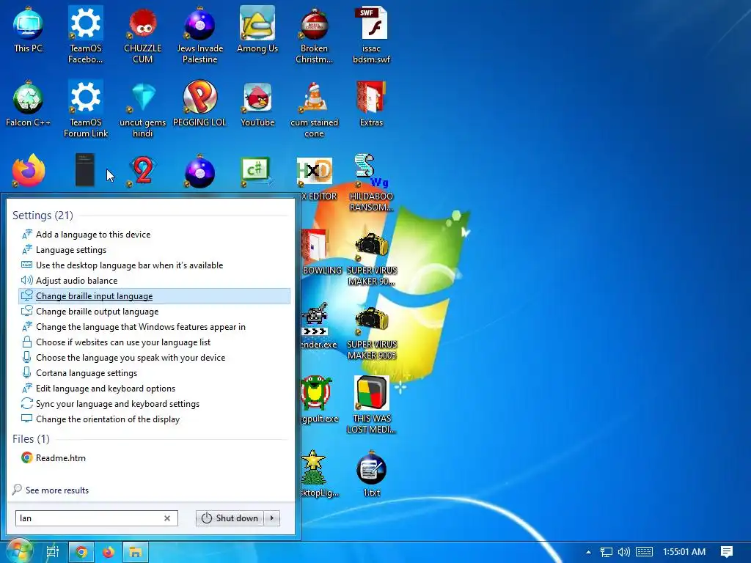This screenshot has width=751, height=563.
Task: Click the Shut down button
Action: 230,518
